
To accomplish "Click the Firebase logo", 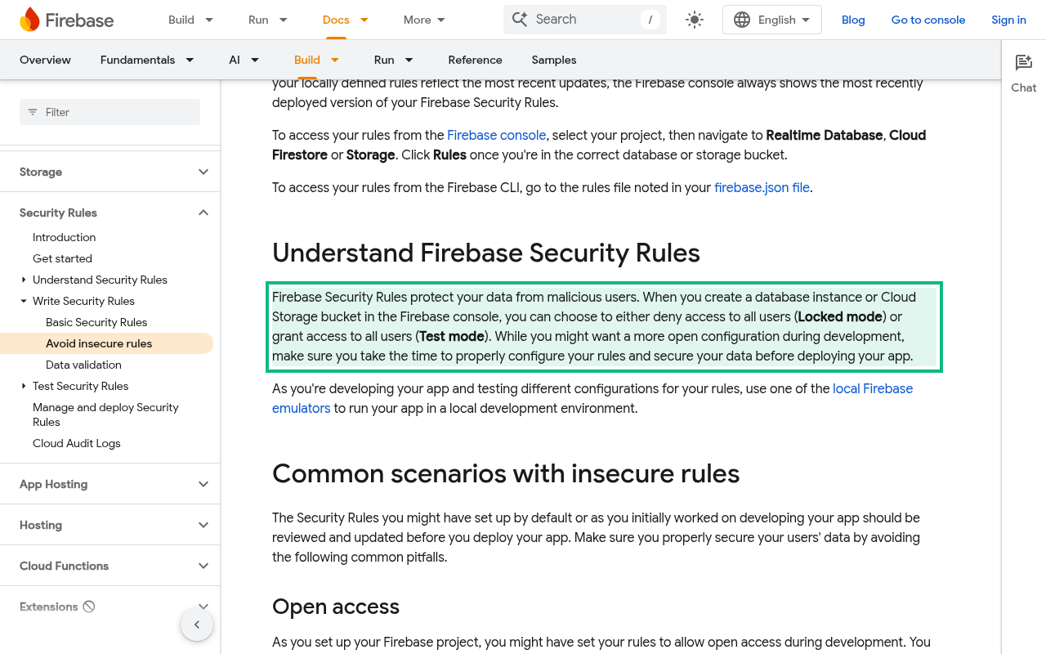I will (67, 20).
